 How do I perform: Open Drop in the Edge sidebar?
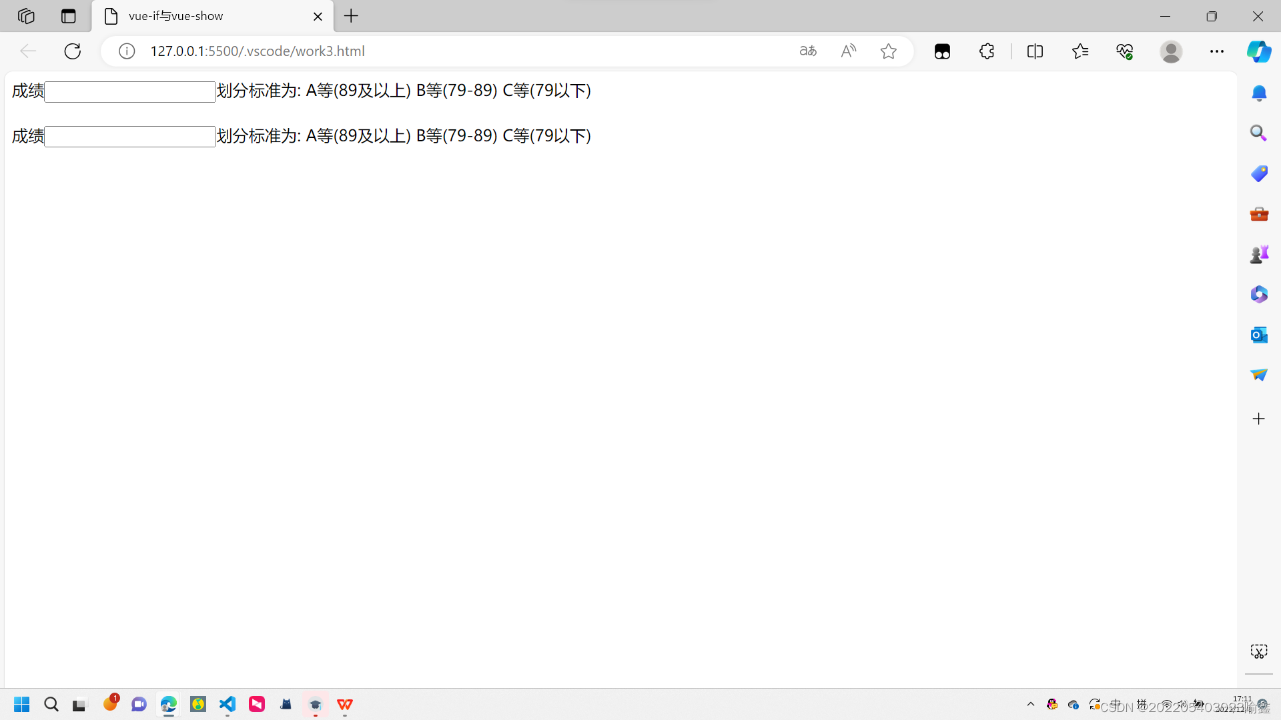(x=1260, y=375)
